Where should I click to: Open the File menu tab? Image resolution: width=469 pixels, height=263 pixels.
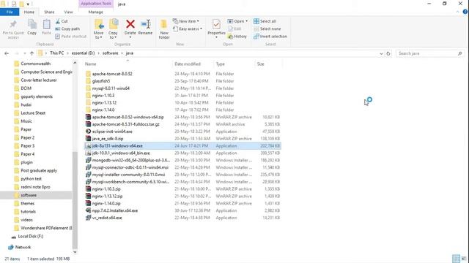(10, 12)
